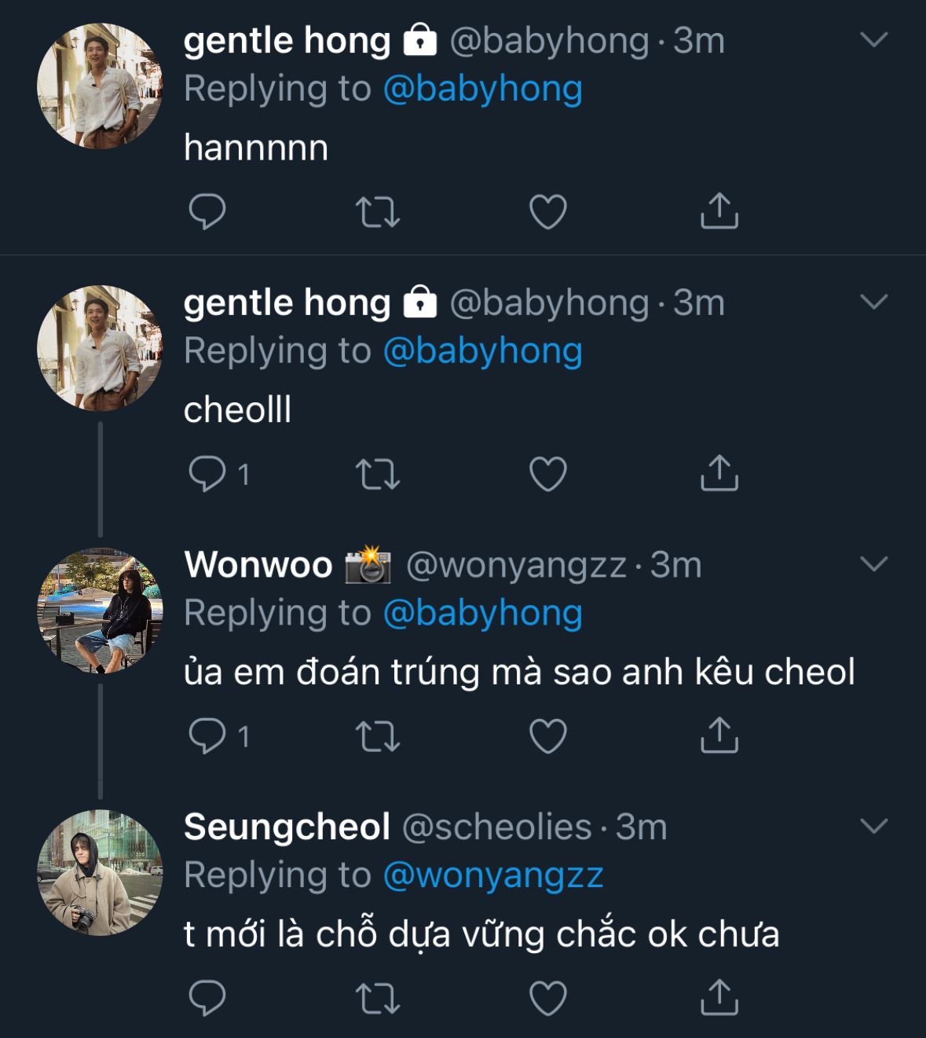Open the options chevron on the "hannnnn" tweet
926x1038 pixels.
pos(873,39)
